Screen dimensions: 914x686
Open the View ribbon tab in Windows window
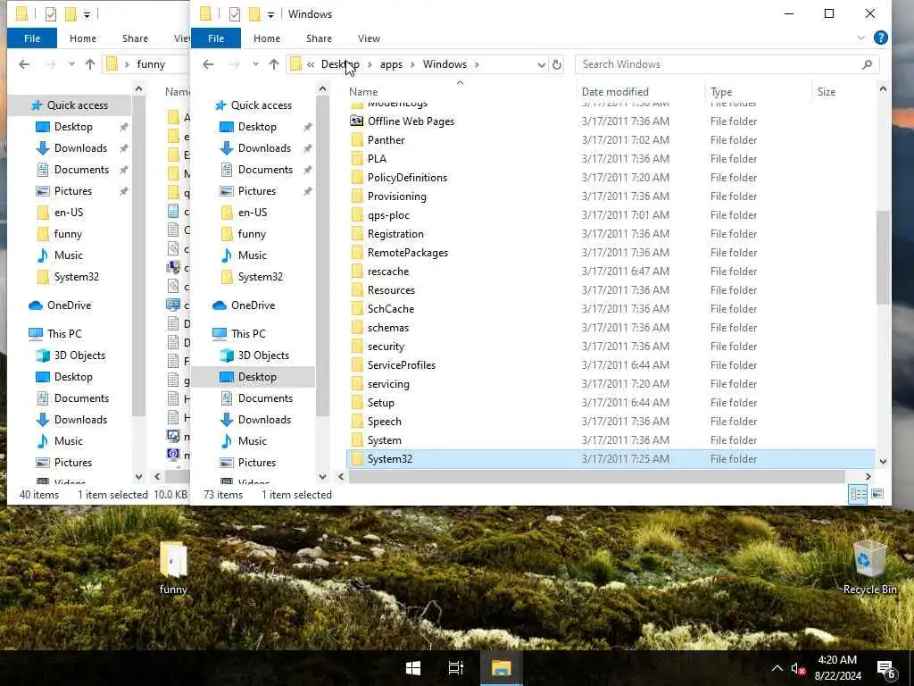pyautogui.click(x=369, y=38)
